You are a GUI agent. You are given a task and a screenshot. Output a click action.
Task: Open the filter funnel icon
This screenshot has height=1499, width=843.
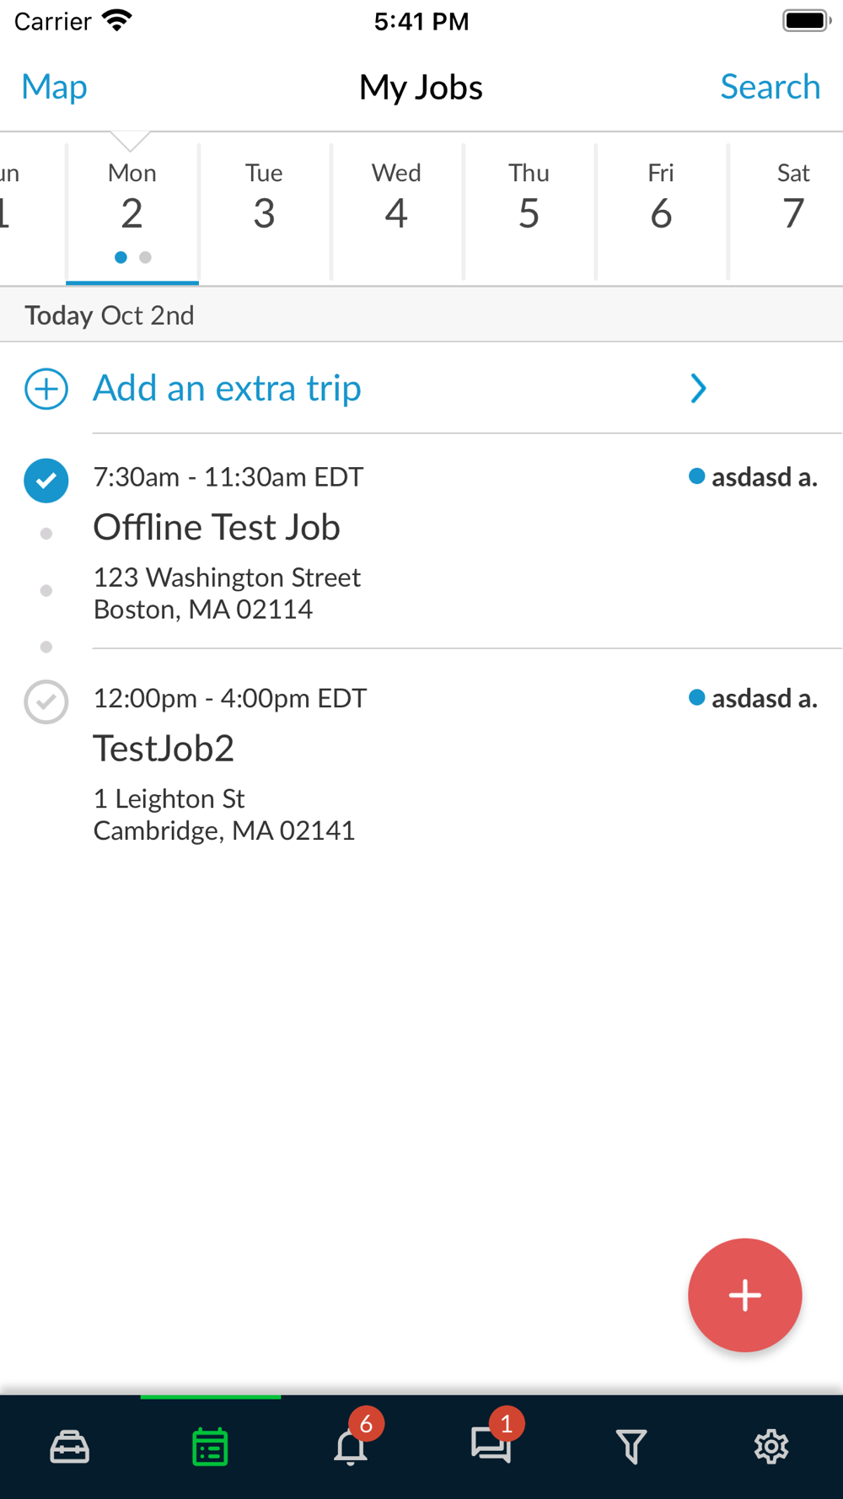click(x=631, y=1447)
